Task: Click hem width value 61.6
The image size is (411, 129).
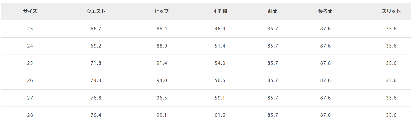Action: tap(220, 115)
